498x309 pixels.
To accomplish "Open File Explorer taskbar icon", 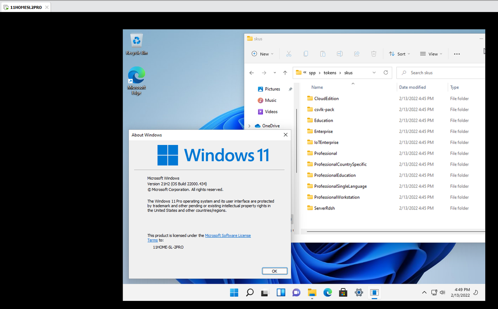I will pos(312,293).
